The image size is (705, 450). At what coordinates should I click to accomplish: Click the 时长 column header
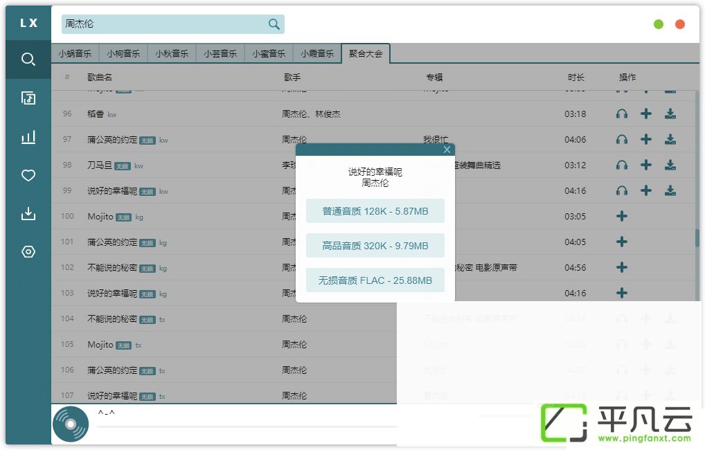(x=576, y=78)
